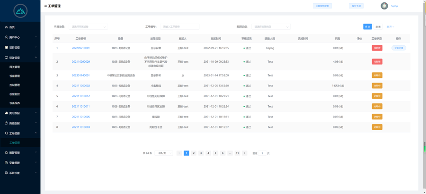Open the 8条/页 page size dropdown

pos(164,153)
